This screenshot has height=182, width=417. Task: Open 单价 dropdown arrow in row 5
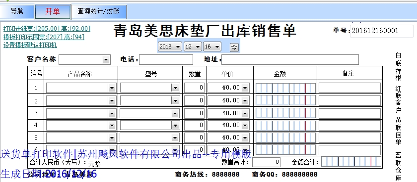[245, 137]
